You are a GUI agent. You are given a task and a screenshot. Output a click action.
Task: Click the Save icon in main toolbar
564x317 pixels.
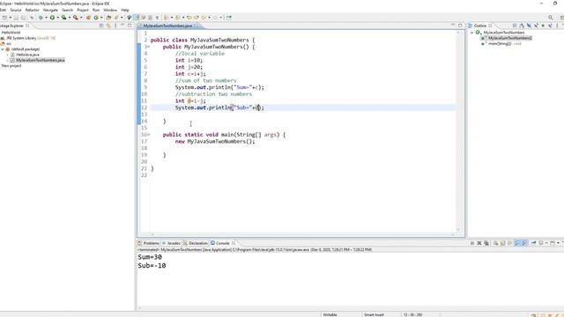click(x=16, y=18)
